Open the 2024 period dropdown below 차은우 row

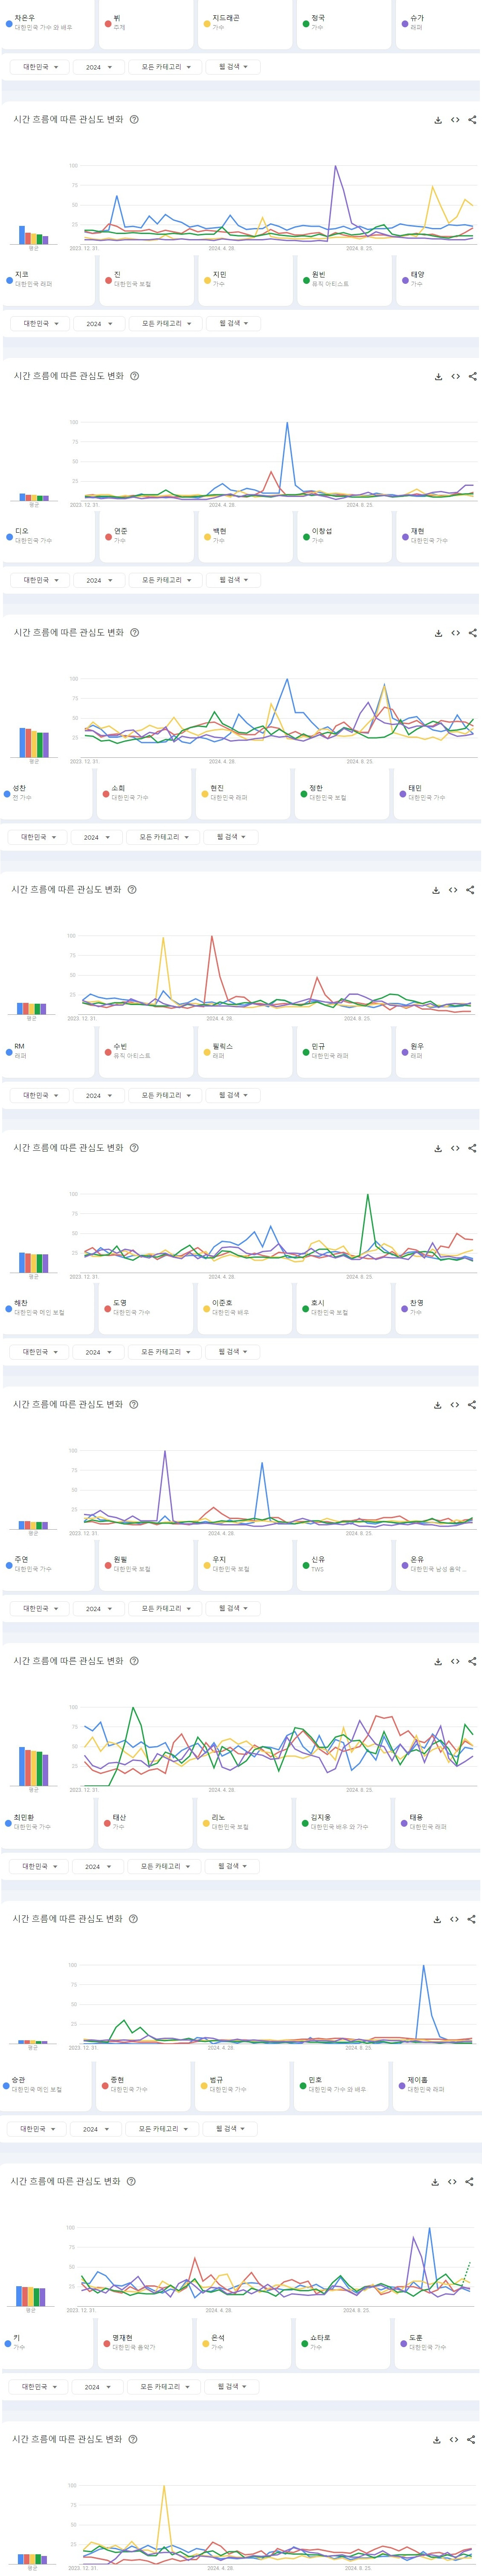click(98, 67)
